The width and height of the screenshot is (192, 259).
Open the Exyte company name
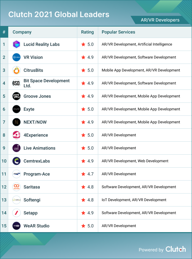tap(29, 109)
